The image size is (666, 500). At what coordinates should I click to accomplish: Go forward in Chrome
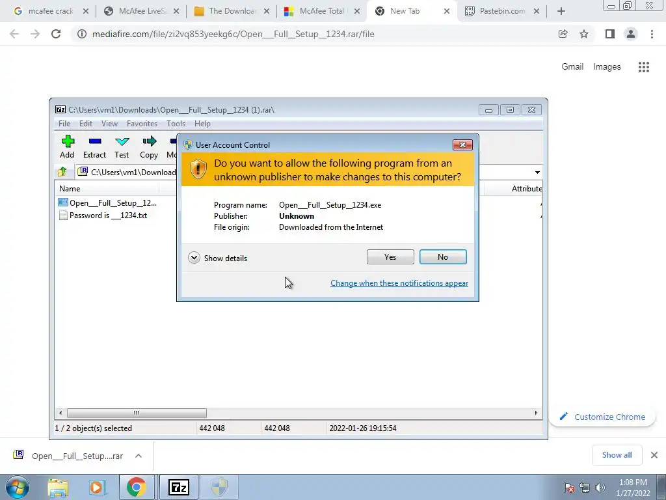point(35,34)
